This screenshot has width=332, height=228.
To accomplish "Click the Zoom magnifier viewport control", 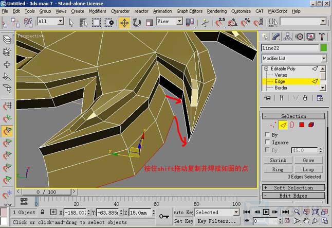I will pyautogui.click(x=297, y=212).
